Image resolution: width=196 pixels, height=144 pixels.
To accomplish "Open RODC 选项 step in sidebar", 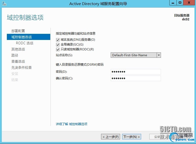I will 25,43.
